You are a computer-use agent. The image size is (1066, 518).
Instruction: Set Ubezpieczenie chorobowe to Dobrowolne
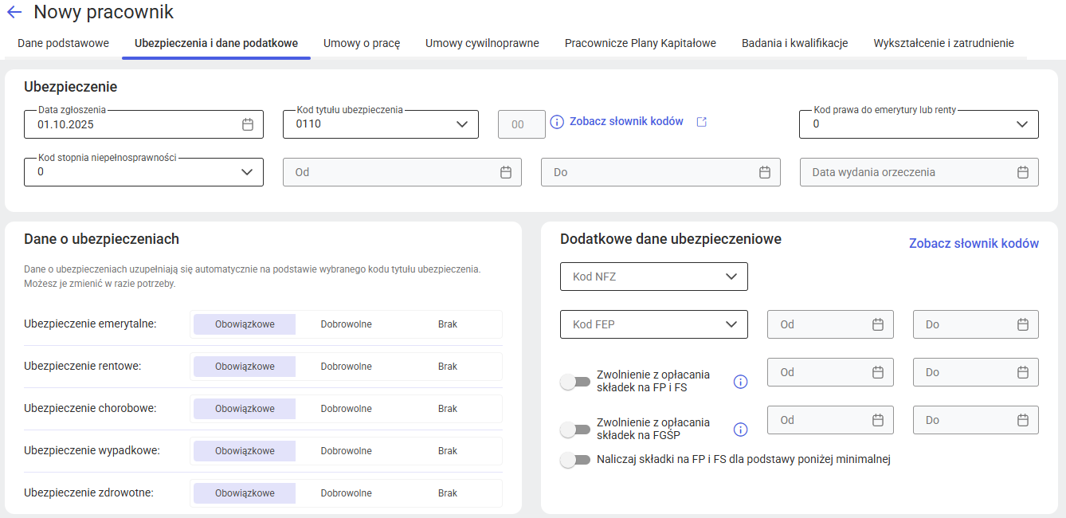(346, 409)
